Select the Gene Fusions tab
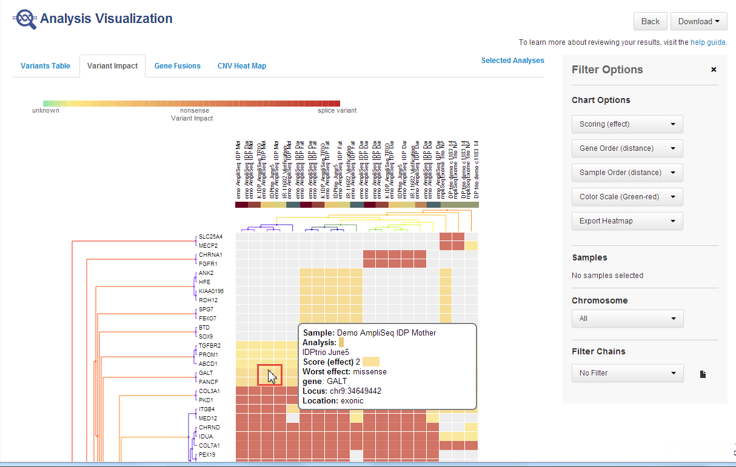This screenshot has width=736, height=467. pos(177,66)
